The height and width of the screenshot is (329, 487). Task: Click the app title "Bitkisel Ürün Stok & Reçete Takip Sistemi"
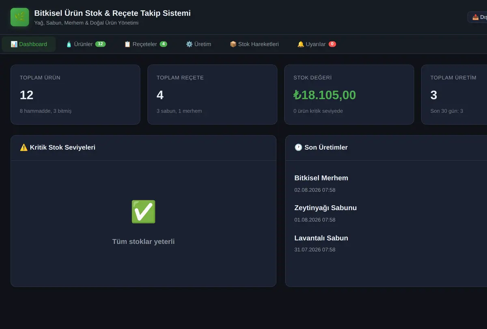112,13
